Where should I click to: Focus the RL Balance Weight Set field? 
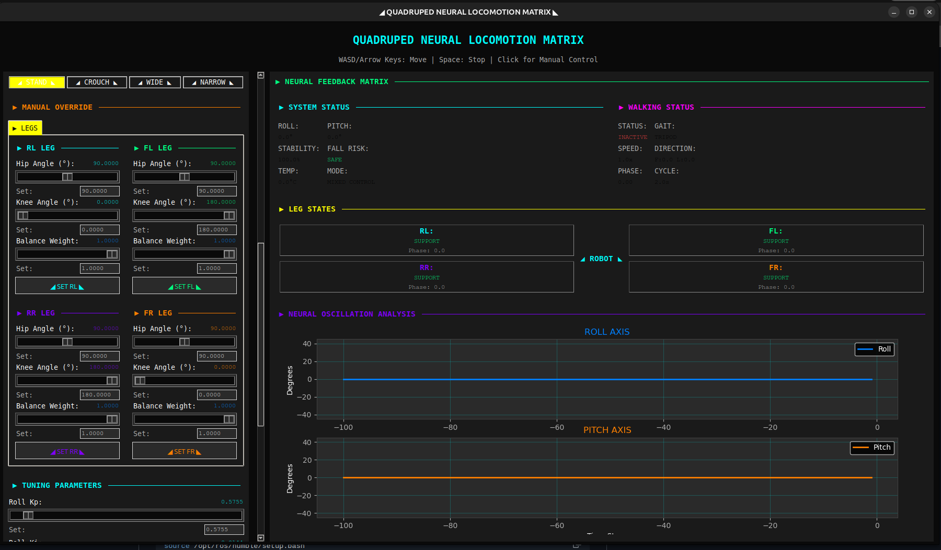[x=100, y=268]
